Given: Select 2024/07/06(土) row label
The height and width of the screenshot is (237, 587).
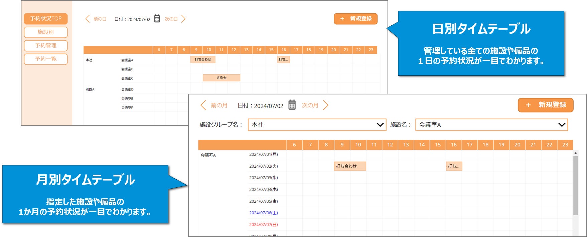Looking at the screenshot, I should 264,213.
